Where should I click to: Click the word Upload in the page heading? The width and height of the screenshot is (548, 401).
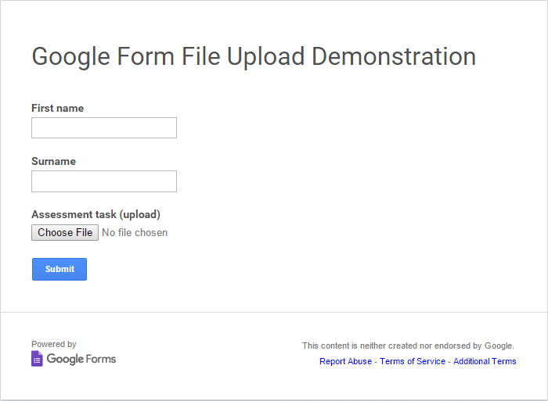pyautogui.click(x=266, y=56)
